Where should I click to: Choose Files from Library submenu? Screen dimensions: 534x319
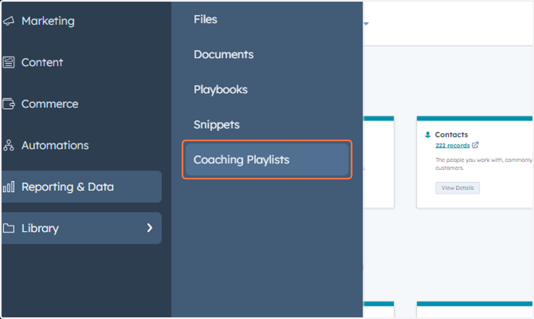tap(206, 20)
